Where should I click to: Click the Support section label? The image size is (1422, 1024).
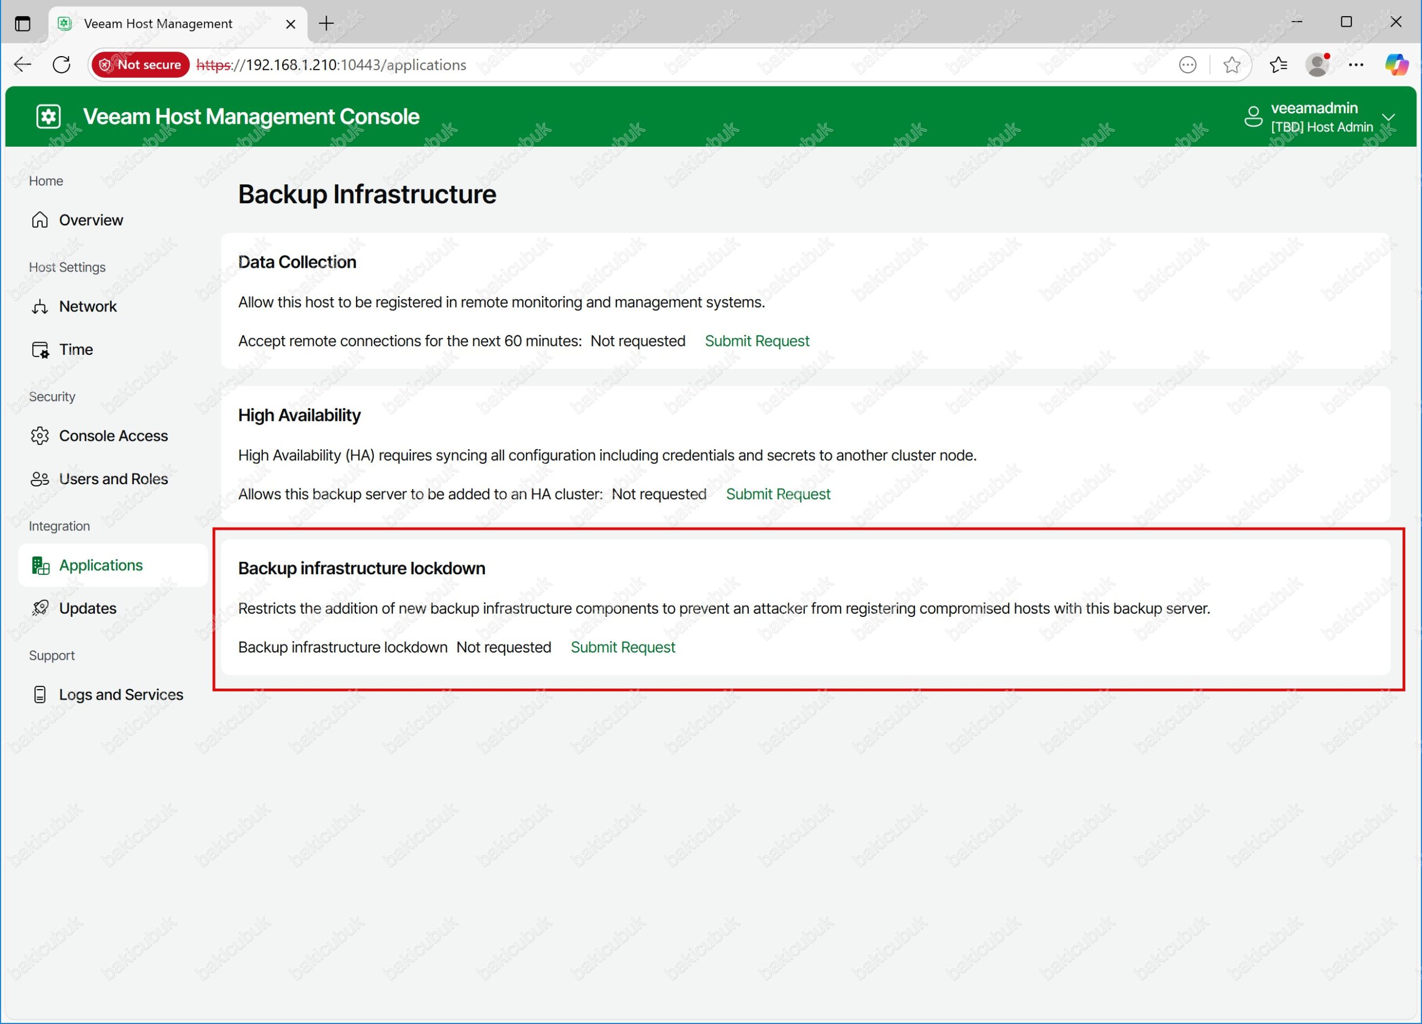[x=52, y=655]
